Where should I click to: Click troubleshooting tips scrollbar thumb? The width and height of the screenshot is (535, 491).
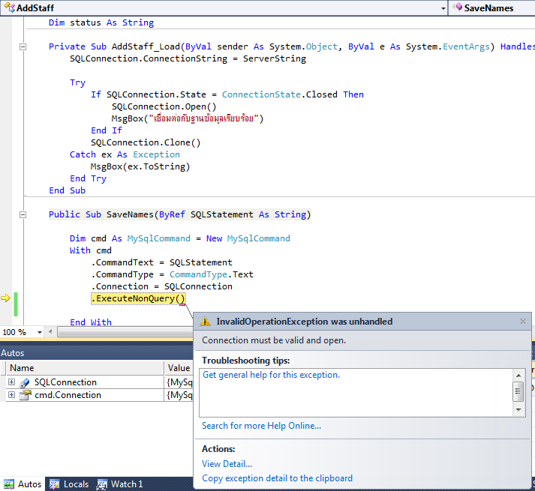coord(518,391)
